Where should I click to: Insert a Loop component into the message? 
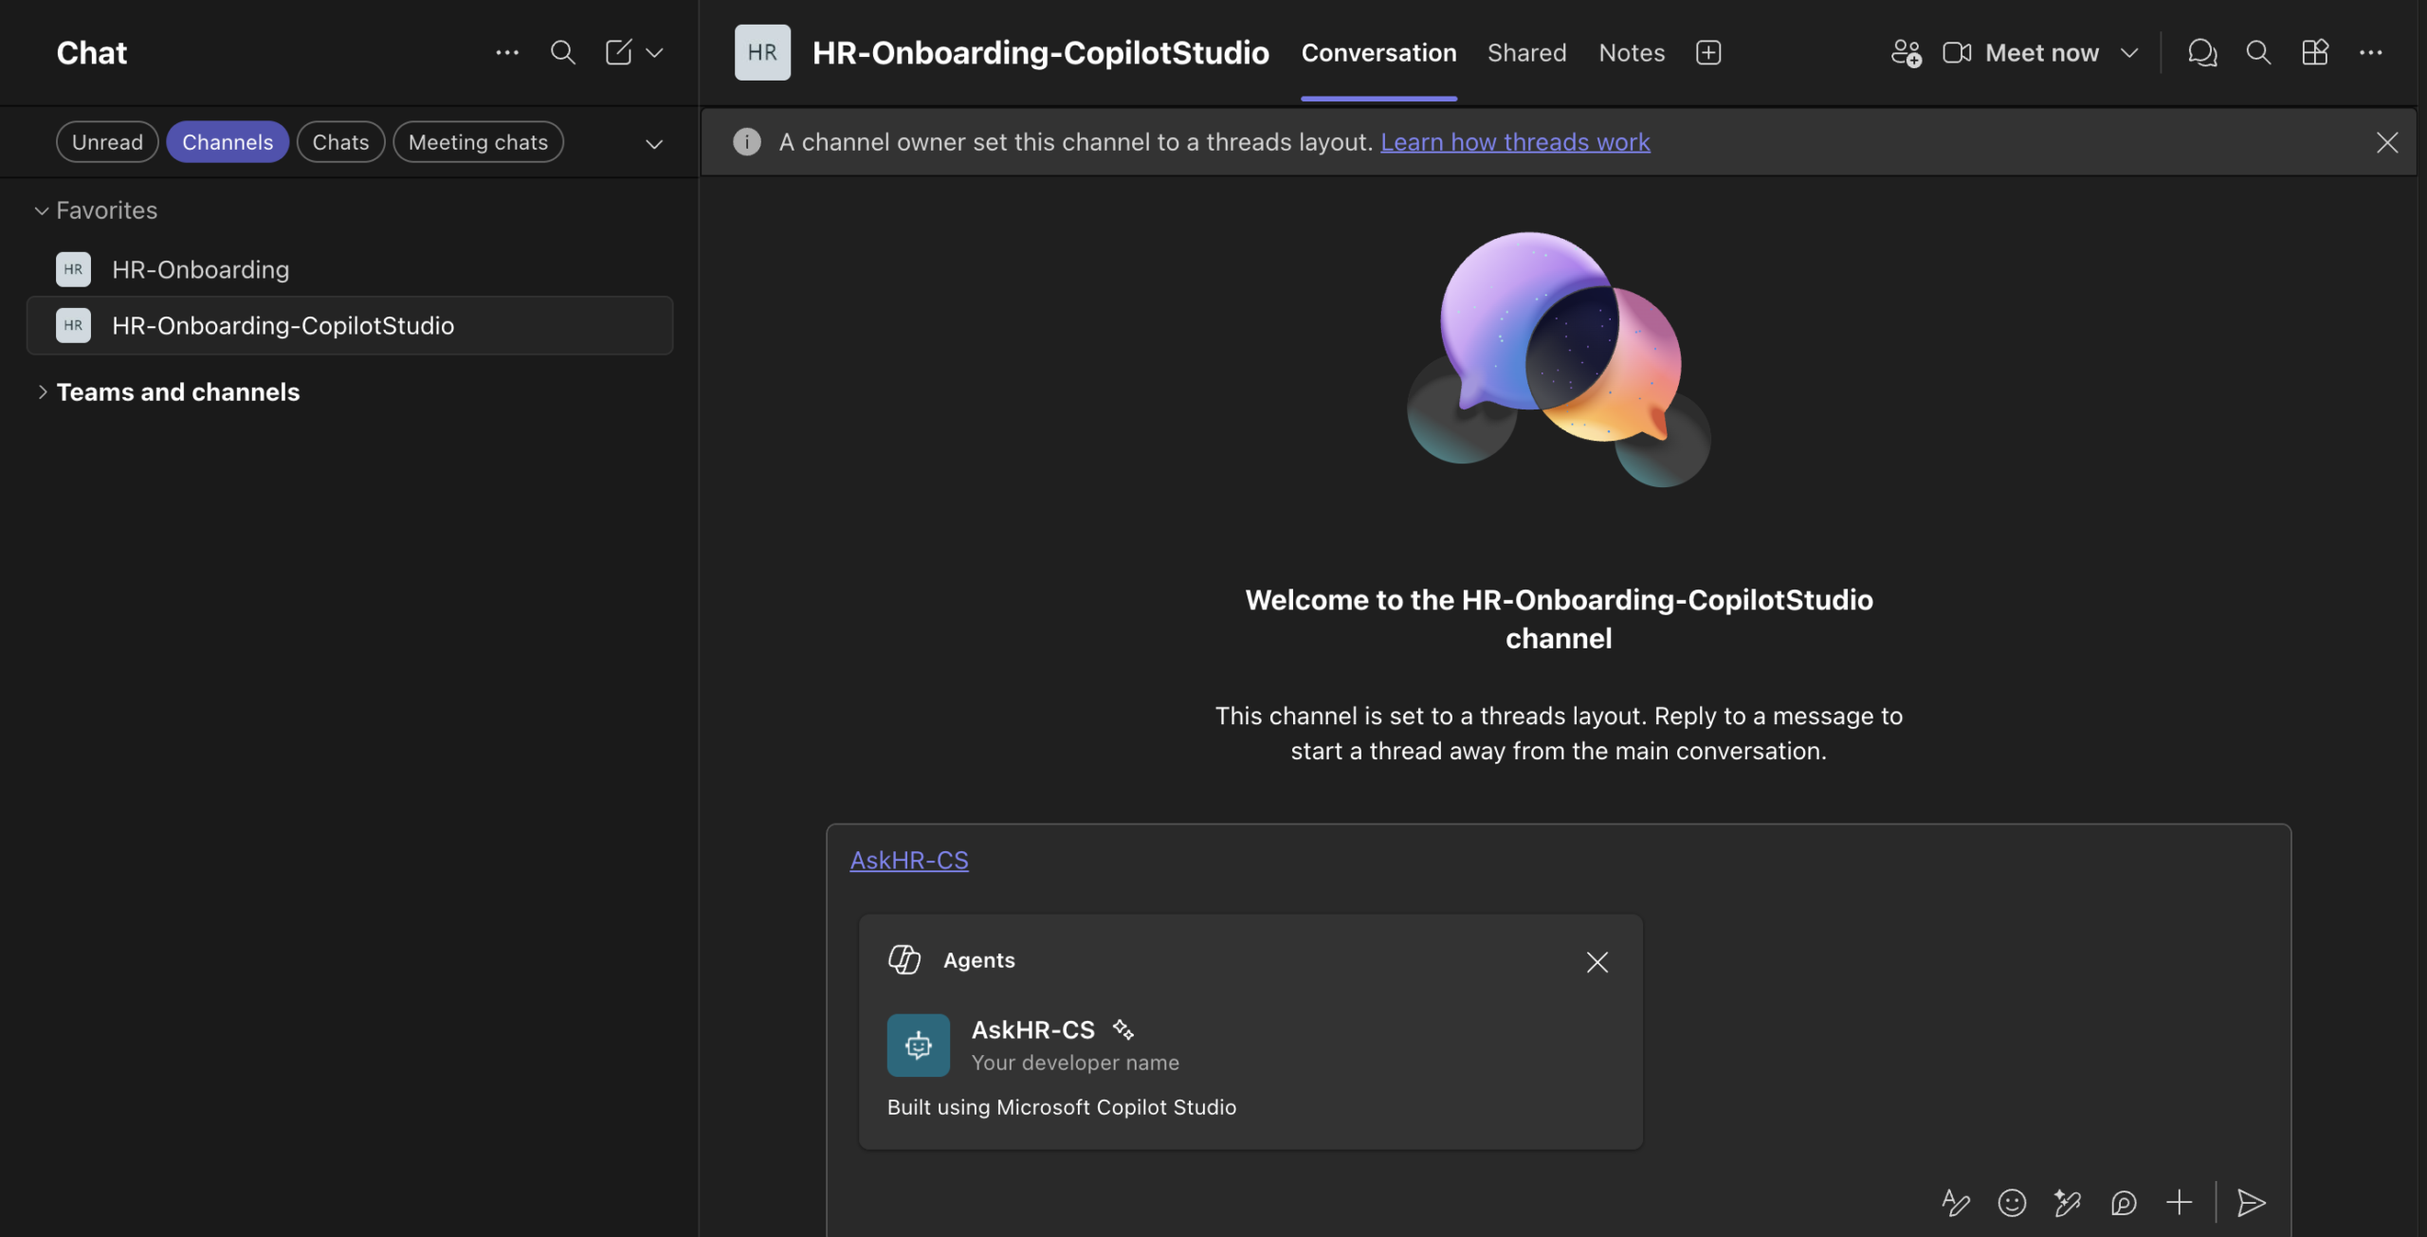(x=2124, y=1203)
